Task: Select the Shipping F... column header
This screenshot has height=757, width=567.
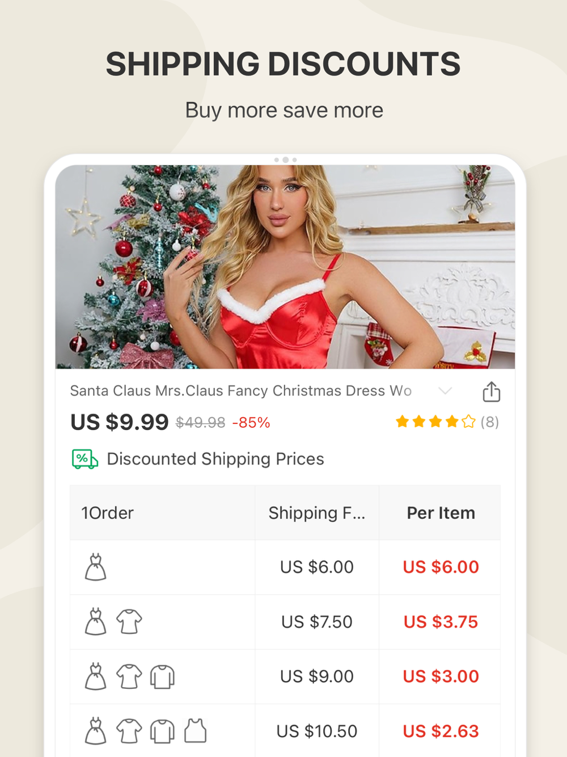Action: pyautogui.click(x=317, y=513)
